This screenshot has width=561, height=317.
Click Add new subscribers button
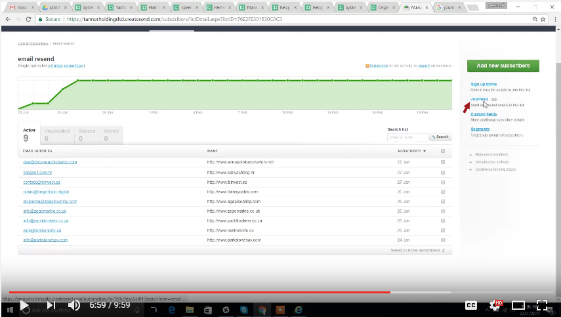[x=503, y=66]
